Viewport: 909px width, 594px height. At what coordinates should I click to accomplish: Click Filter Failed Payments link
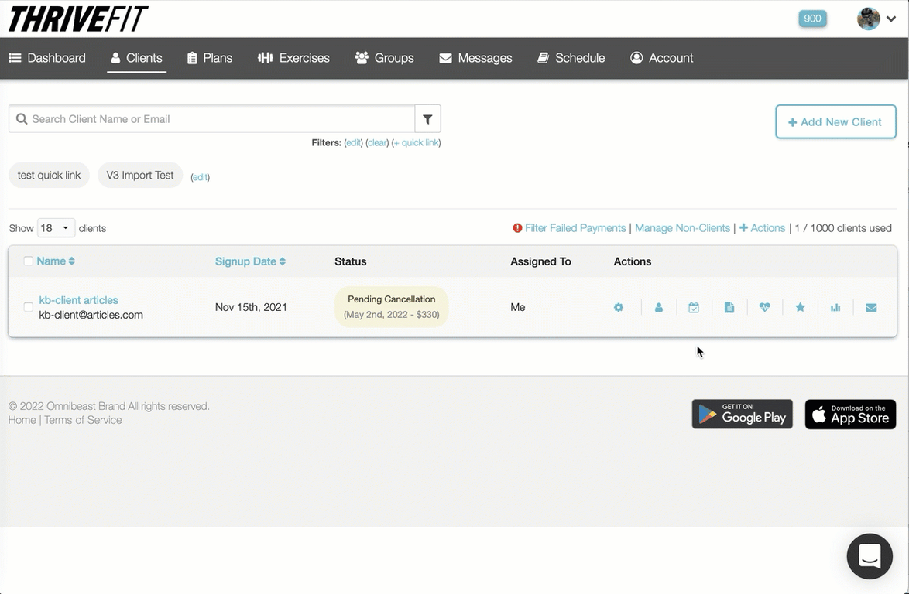(x=575, y=228)
